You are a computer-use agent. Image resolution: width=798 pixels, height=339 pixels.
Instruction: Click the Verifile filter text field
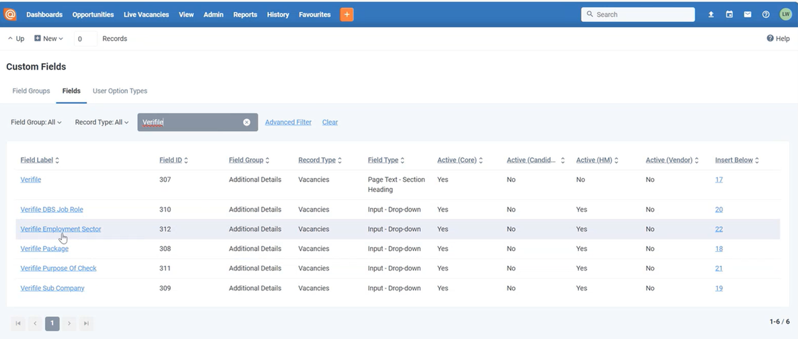pyautogui.click(x=197, y=122)
